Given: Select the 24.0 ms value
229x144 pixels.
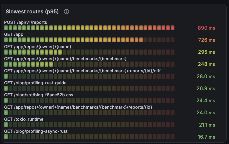Looking at the screenshot, I should [x=206, y=112].
